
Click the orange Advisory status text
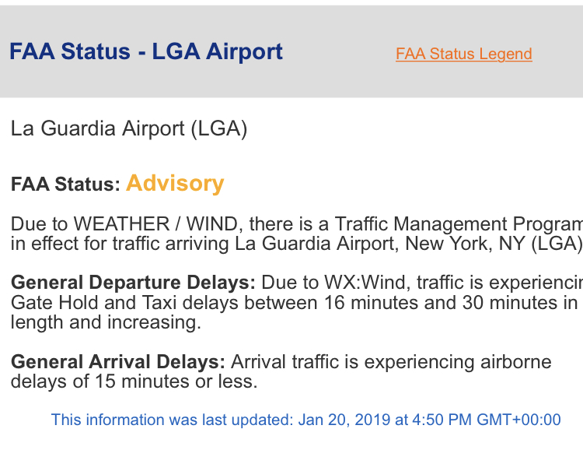click(175, 184)
